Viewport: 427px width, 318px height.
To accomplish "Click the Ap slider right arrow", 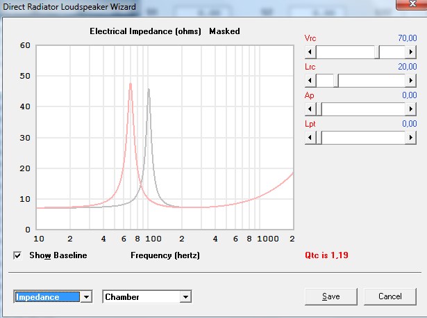I will pos(411,109).
